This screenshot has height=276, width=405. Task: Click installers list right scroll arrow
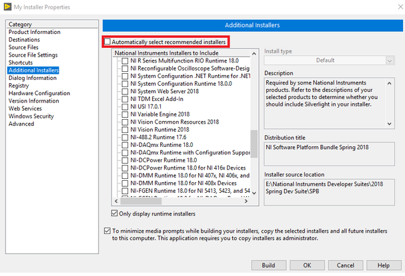(x=246, y=201)
